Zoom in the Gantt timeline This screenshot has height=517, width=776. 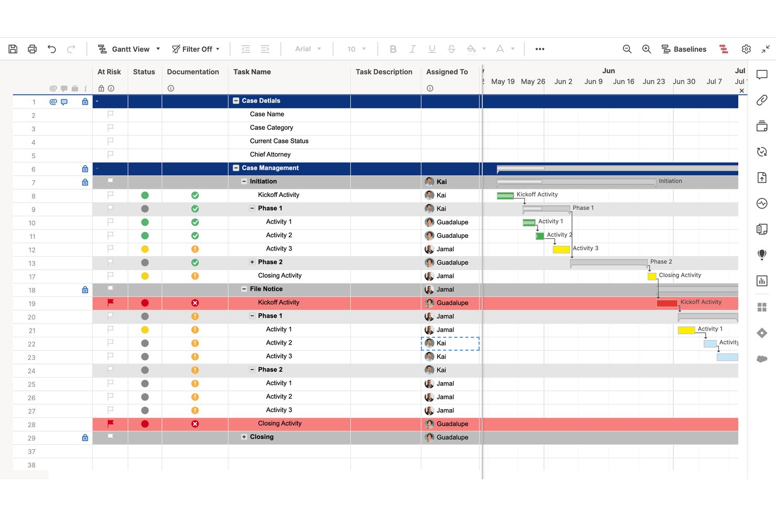[646, 49]
